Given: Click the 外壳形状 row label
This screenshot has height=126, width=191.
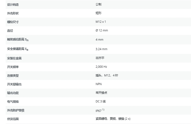Looking at the screenshot, I should [13, 13].
